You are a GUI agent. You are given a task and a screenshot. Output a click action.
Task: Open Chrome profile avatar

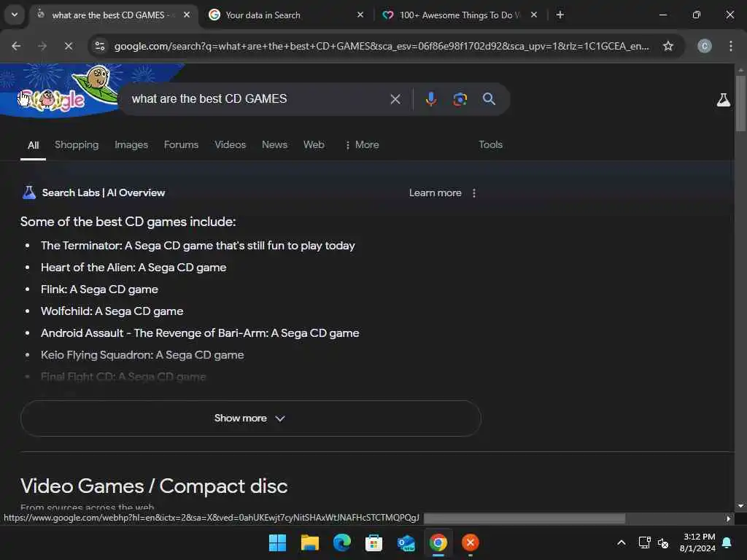[x=705, y=46]
